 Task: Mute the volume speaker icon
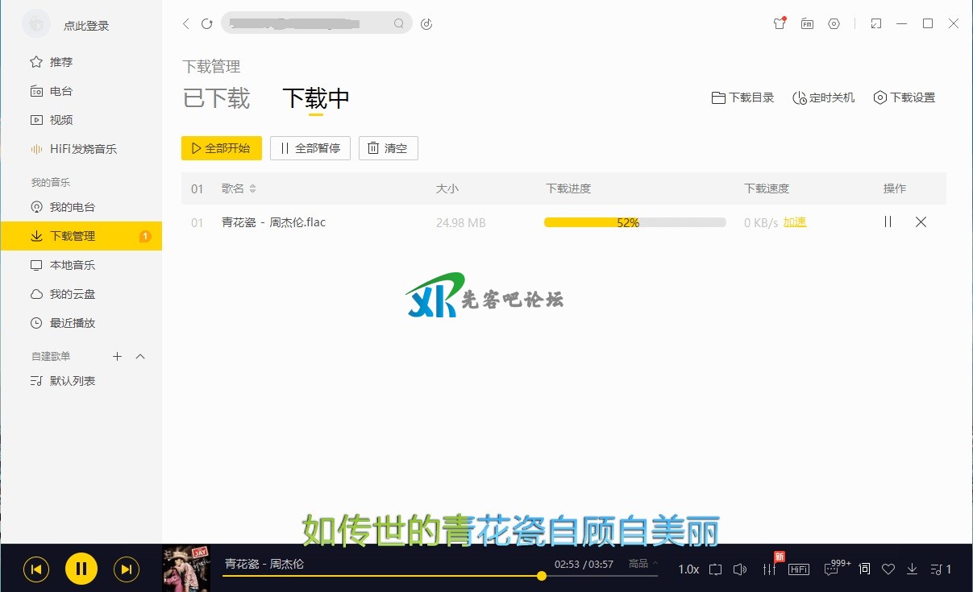(740, 569)
